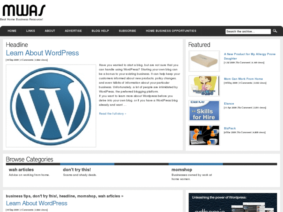Open the Elance featured link
The height and width of the screenshot is (212, 283).
(x=229, y=103)
